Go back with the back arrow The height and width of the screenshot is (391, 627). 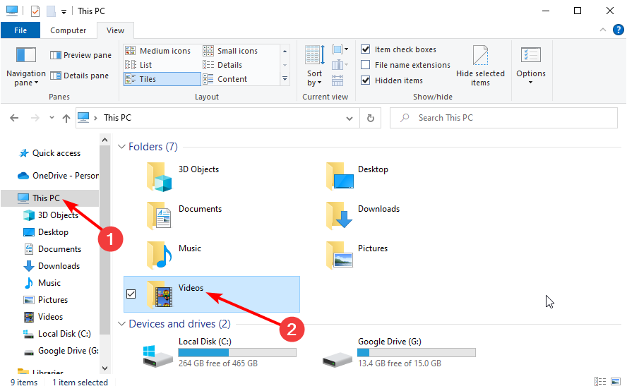(14, 118)
